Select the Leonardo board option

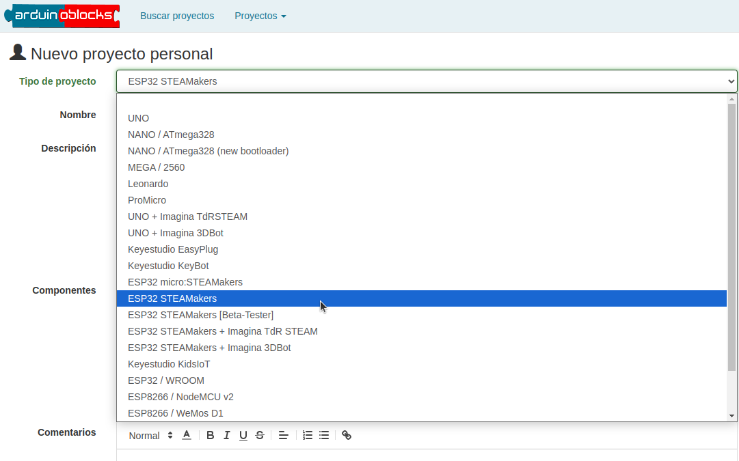tap(148, 184)
